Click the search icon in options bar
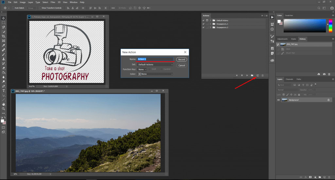The height and width of the screenshot is (180, 335). click(x=319, y=8)
